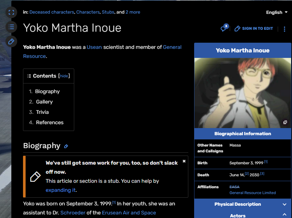Click the 'Massa' callsign value

click(x=235, y=145)
